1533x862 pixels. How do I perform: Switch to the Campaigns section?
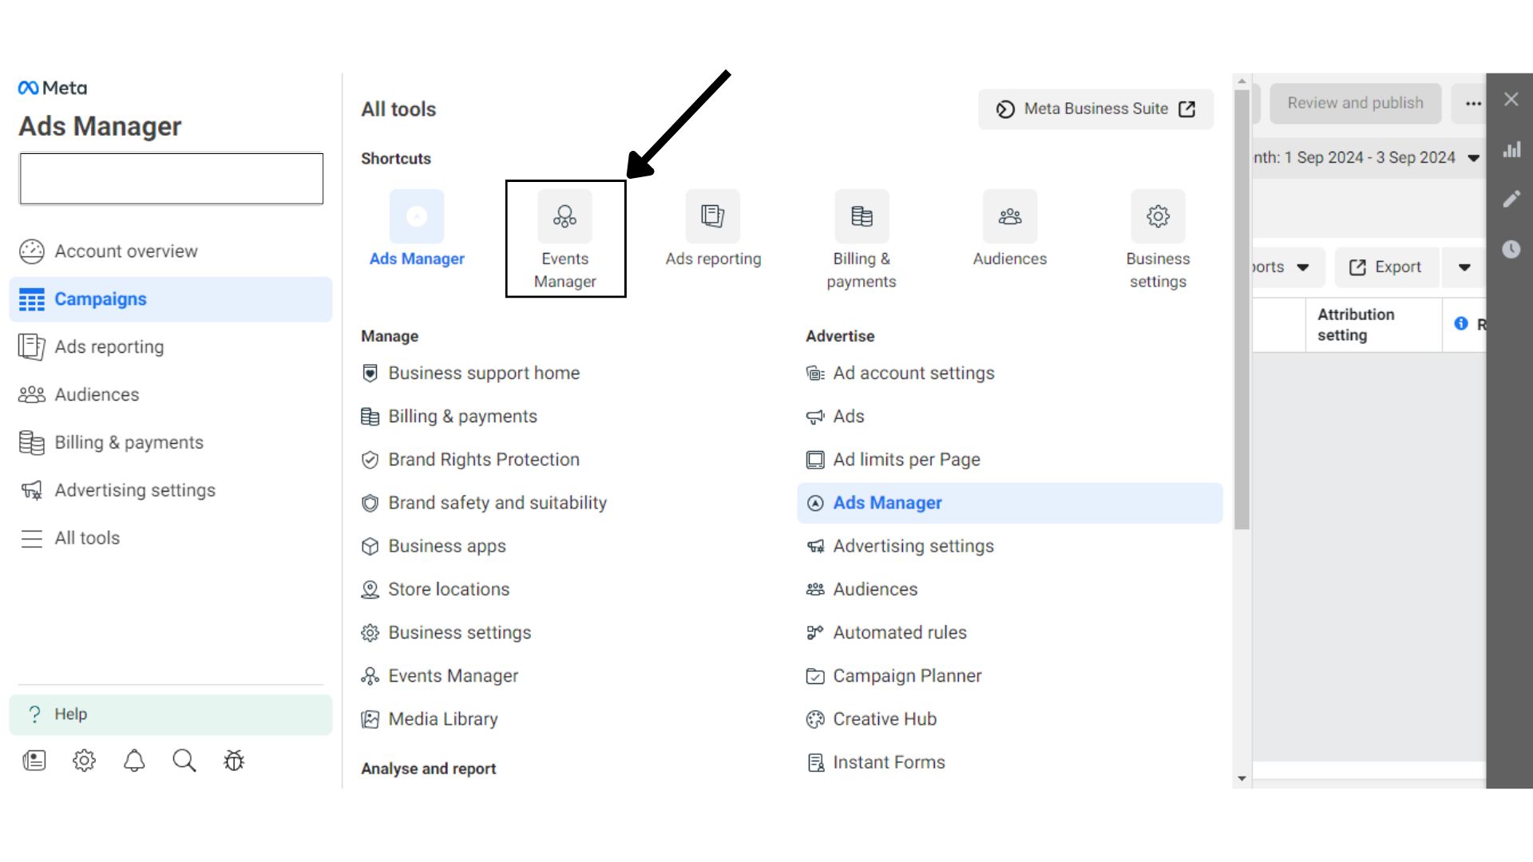tap(100, 299)
